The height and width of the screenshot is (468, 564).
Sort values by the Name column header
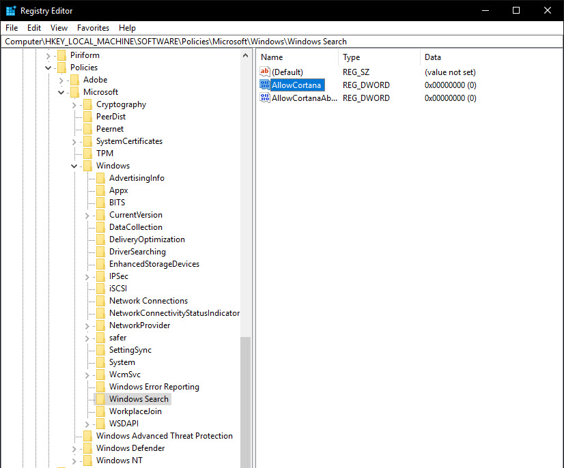pos(298,57)
